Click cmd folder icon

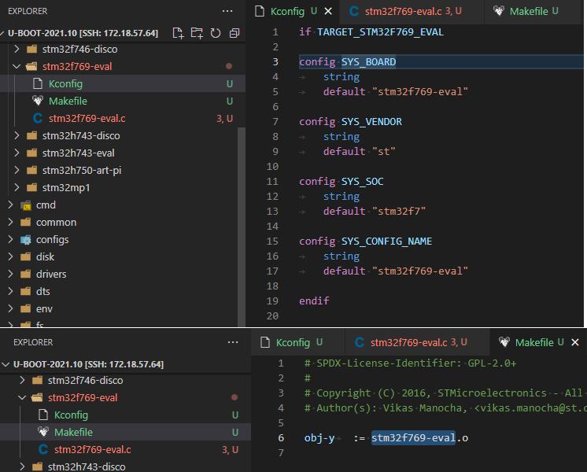[x=26, y=205]
